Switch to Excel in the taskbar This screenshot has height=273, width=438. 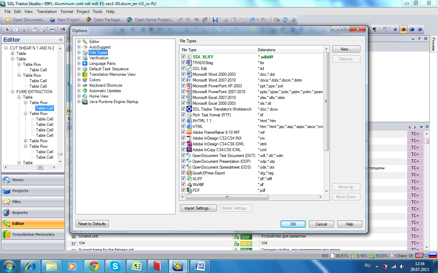(x=137, y=266)
